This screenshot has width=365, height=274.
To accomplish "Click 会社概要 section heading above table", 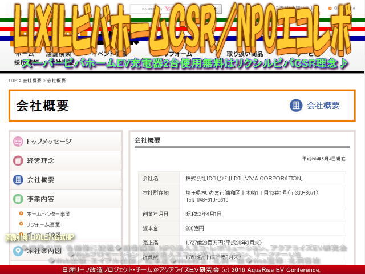I will tap(147, 140).
